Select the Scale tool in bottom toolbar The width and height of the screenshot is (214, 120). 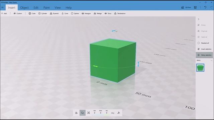[x=89, y=113]
